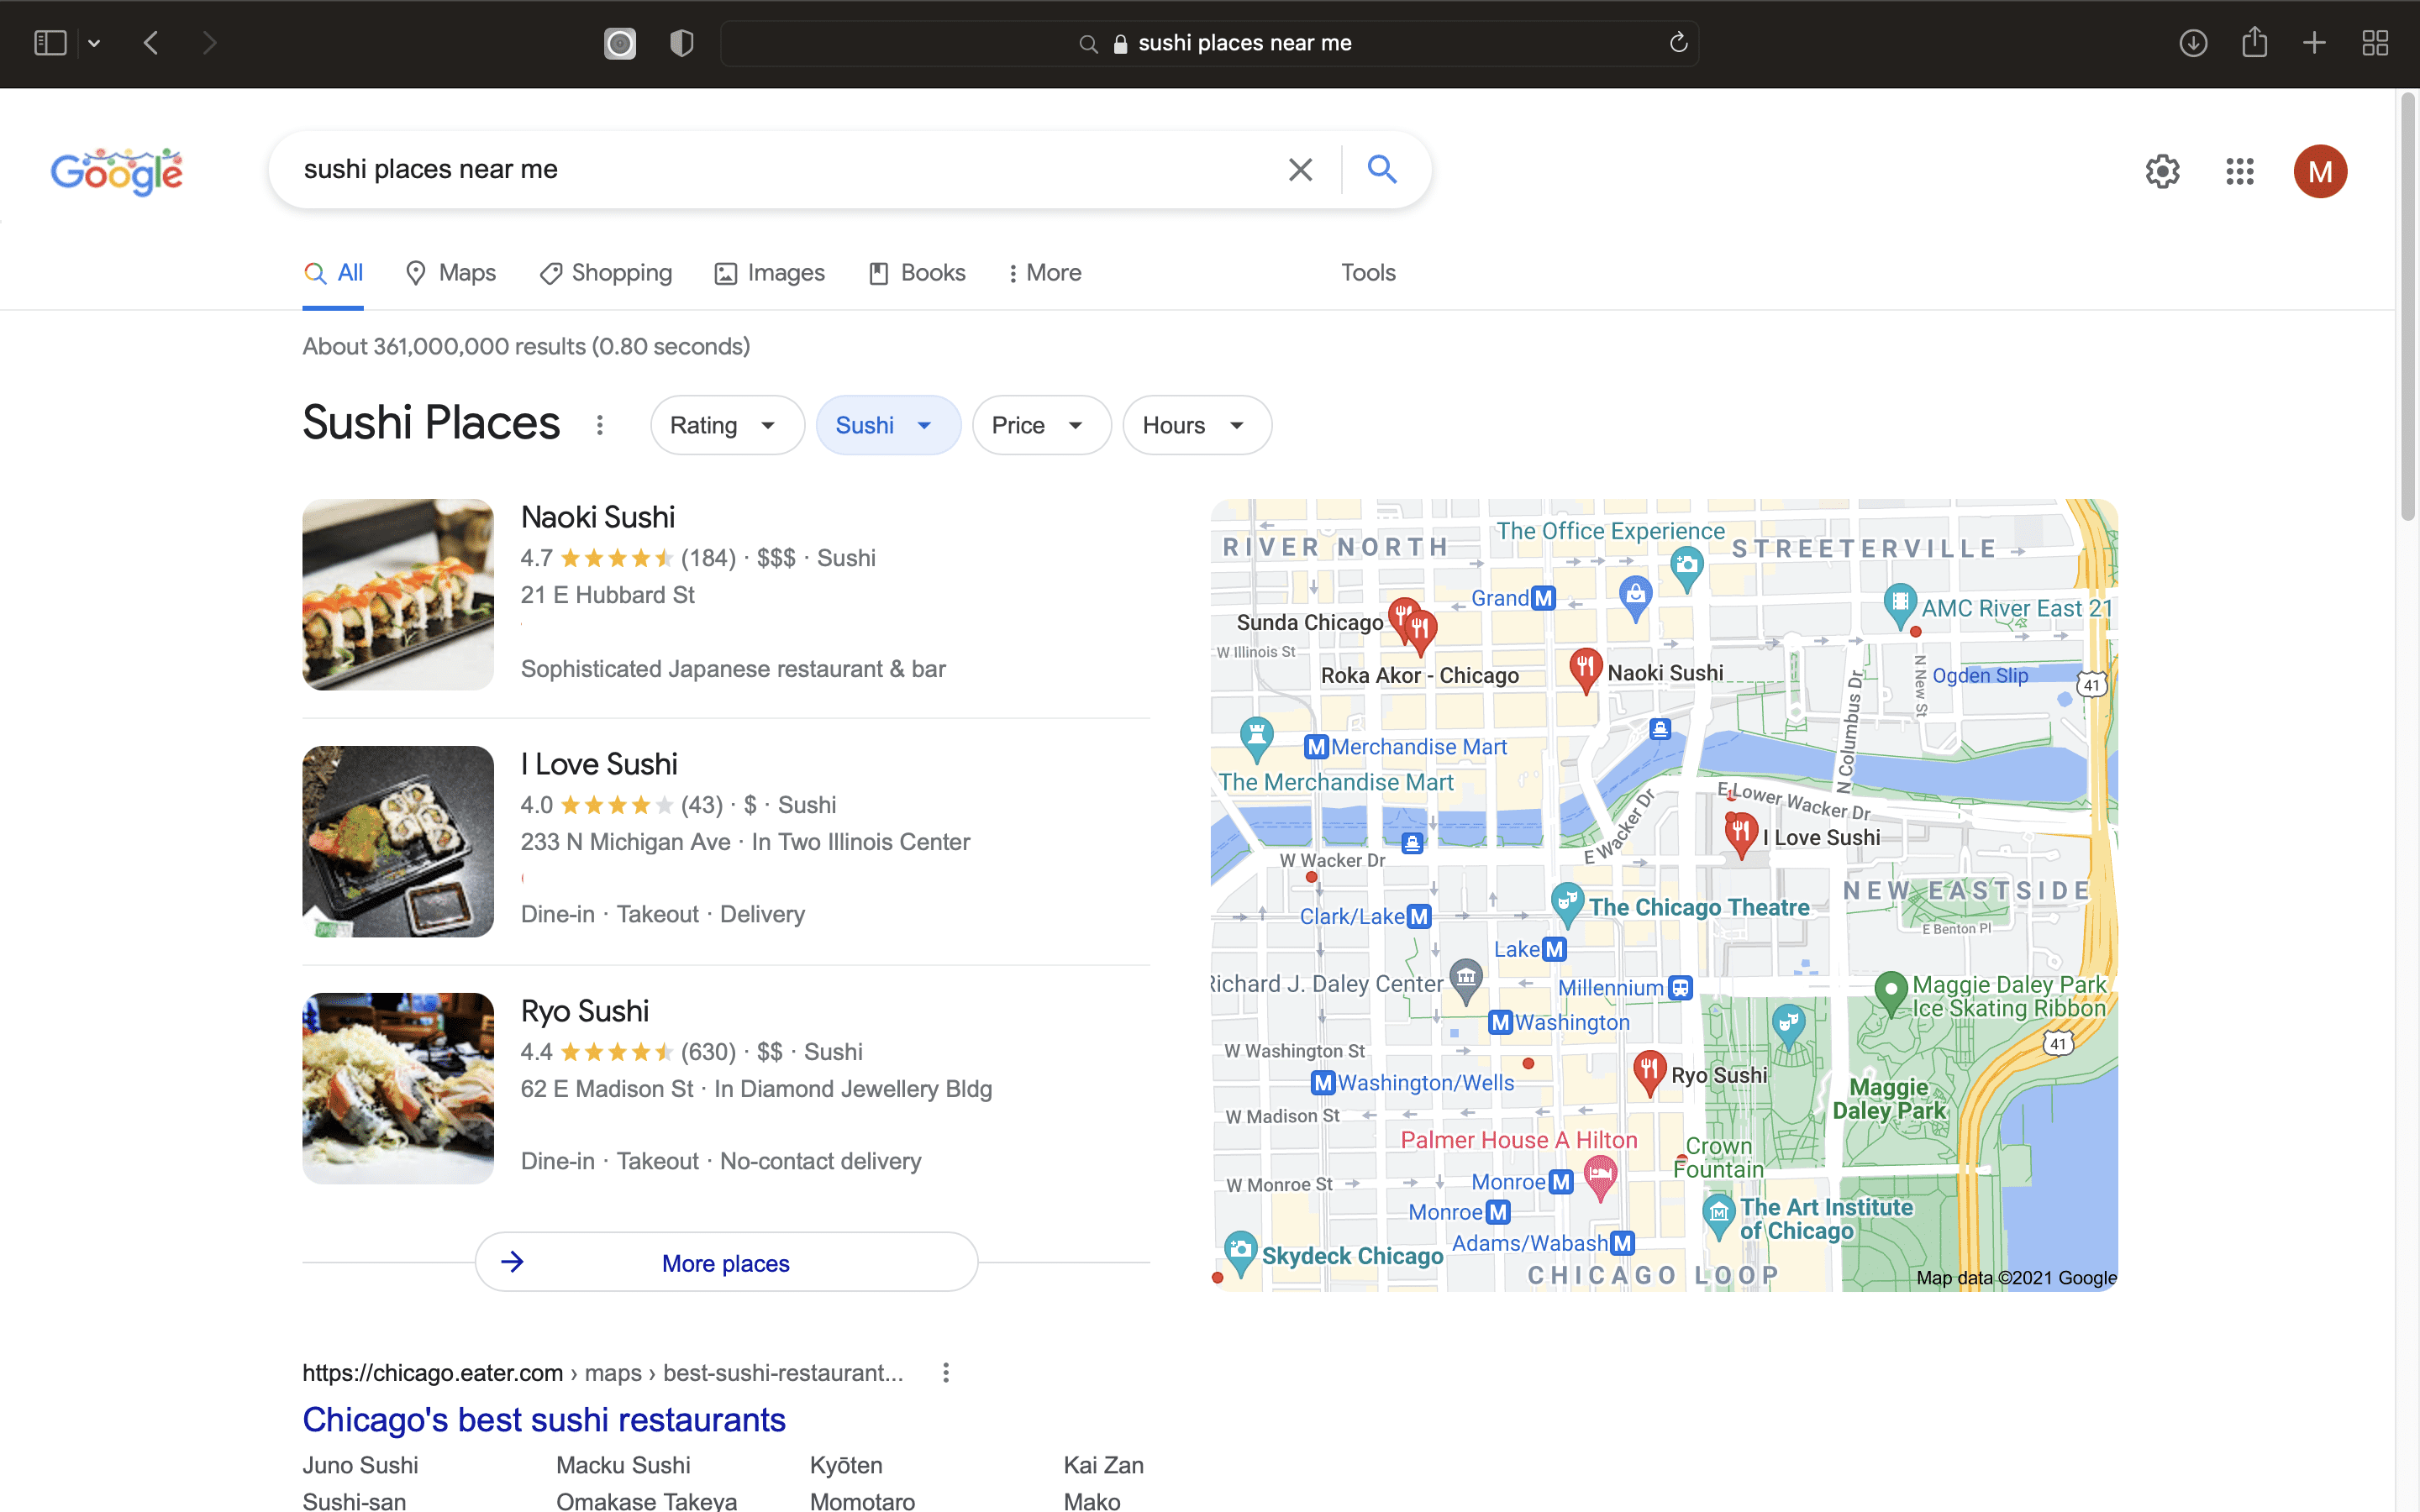Open the Google apps grid icon
Screen dimensions: 2420x1512
point(2239,171)
